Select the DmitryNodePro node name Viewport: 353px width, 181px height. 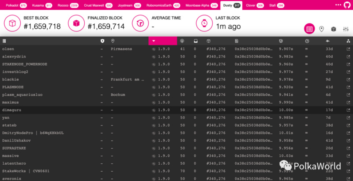33,133
